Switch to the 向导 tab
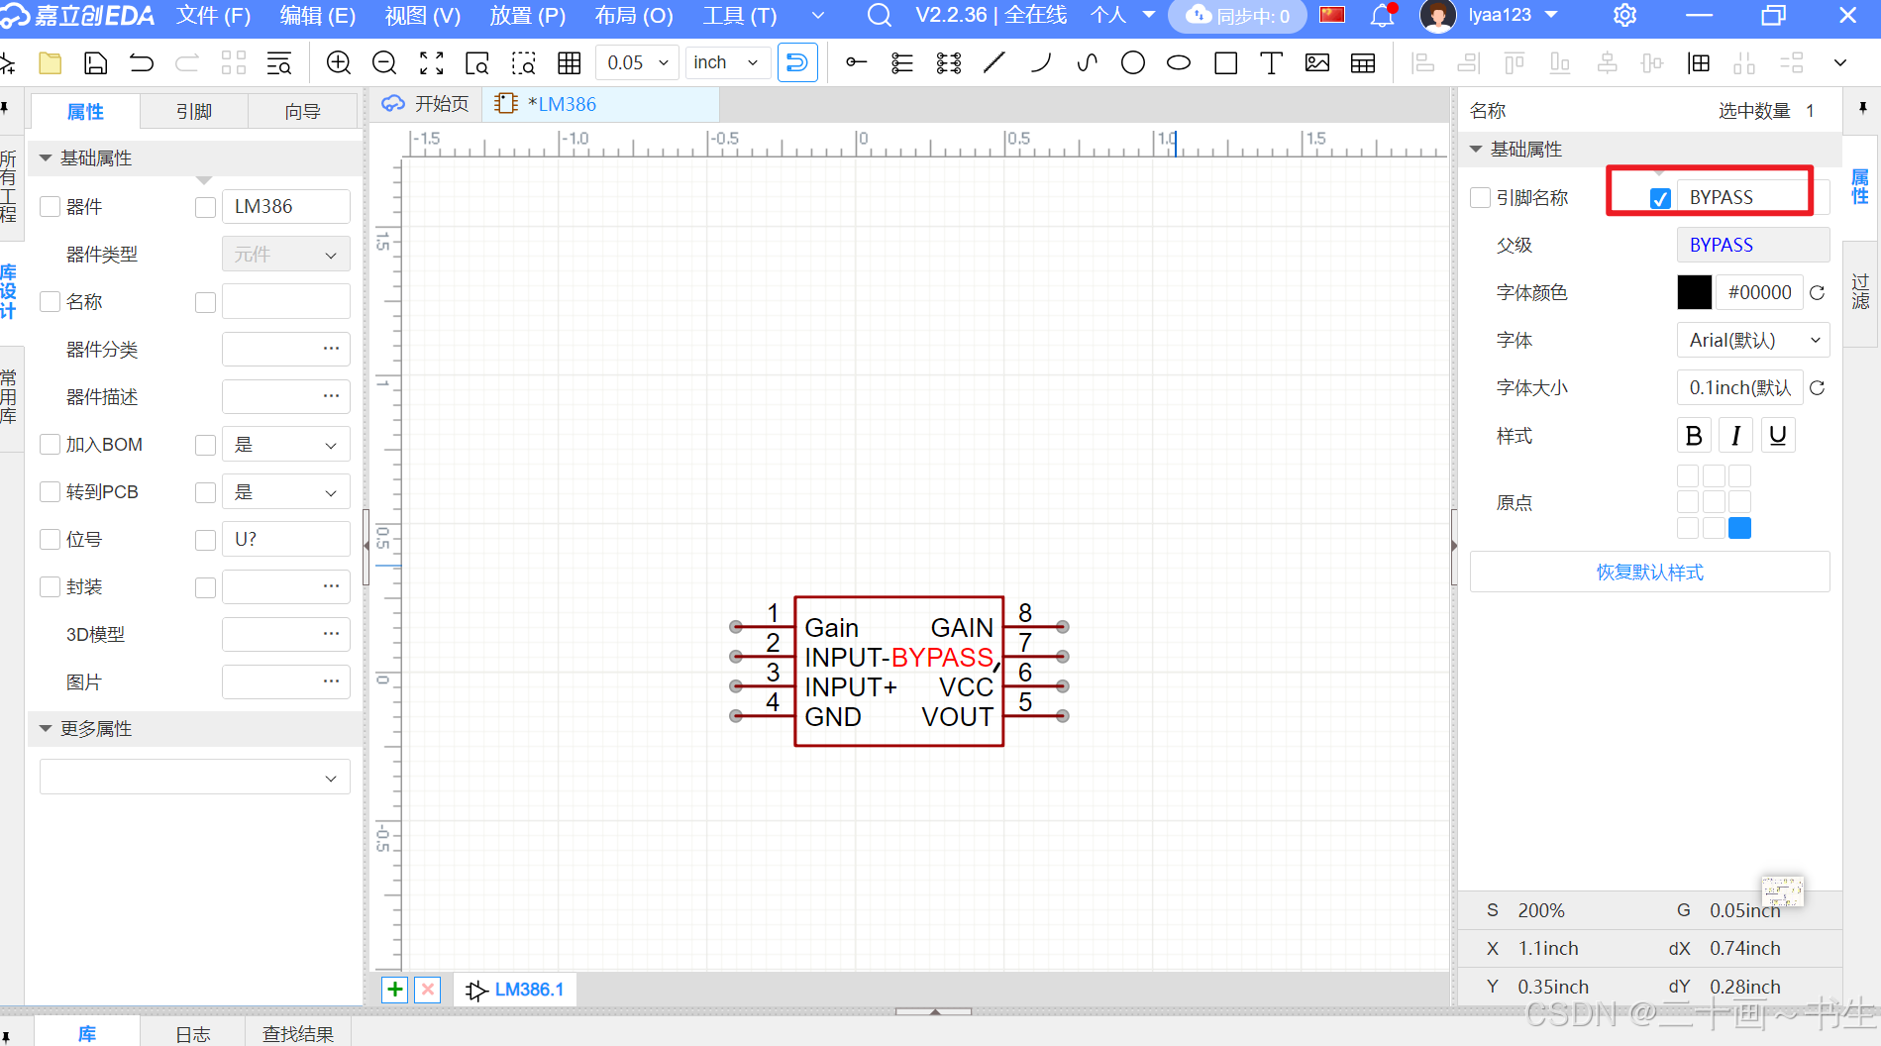Viewport: 1881px width, 1046px height. 302,112
